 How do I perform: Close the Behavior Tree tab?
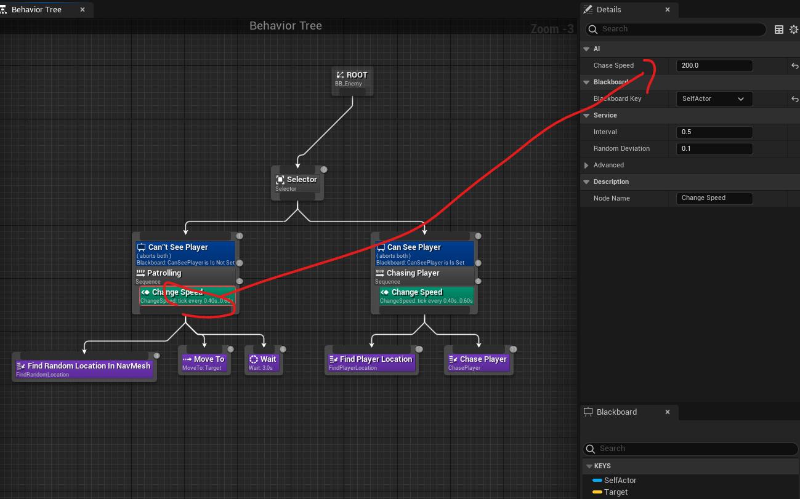click(83, 10)
